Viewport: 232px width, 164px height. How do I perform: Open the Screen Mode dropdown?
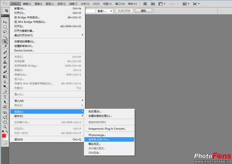pyautogui.click(x=196, y=4)
